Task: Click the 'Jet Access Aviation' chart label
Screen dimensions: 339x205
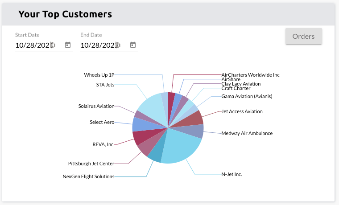Action: click(x=242, y=111)
